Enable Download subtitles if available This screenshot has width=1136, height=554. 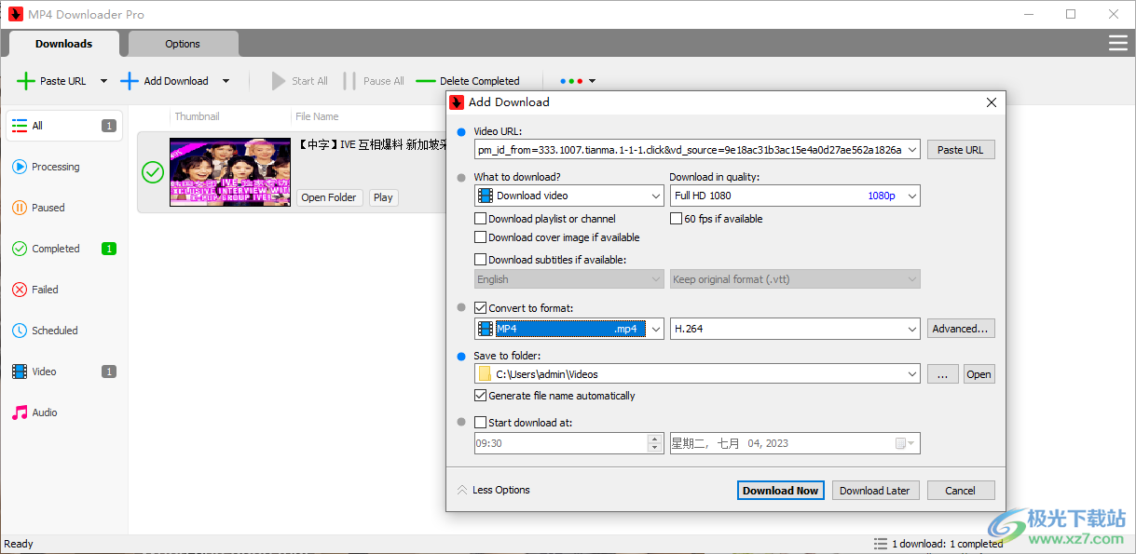click(480, 260)
